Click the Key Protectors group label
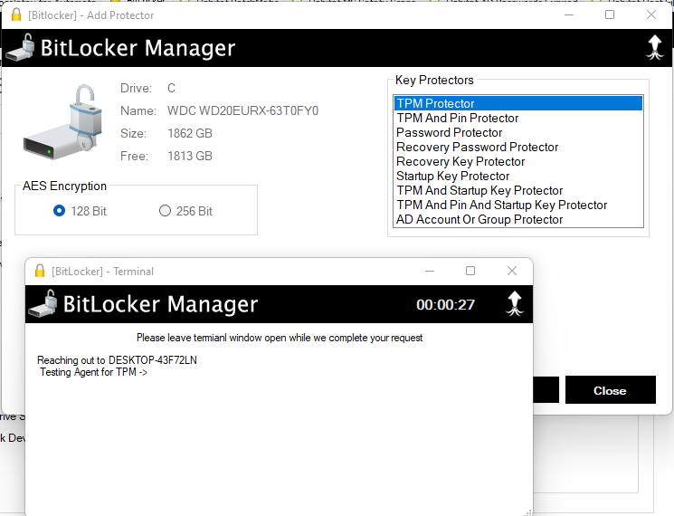 [x=434, y=80]
